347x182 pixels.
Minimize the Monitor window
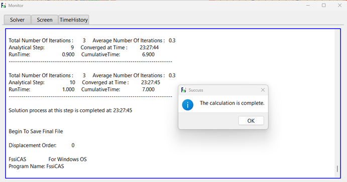pos(308,6)
